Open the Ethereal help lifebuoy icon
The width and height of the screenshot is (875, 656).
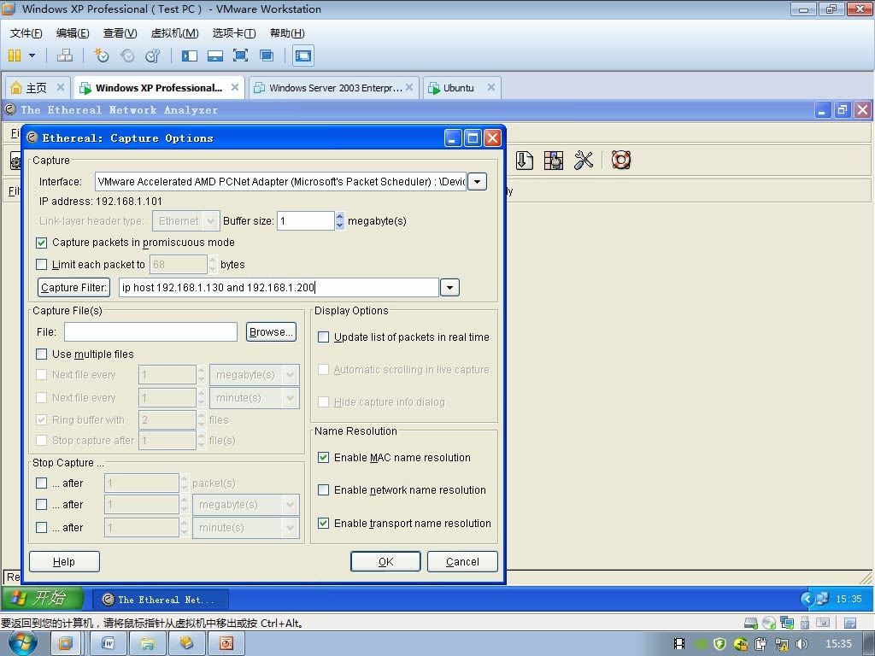coord(621,161)
